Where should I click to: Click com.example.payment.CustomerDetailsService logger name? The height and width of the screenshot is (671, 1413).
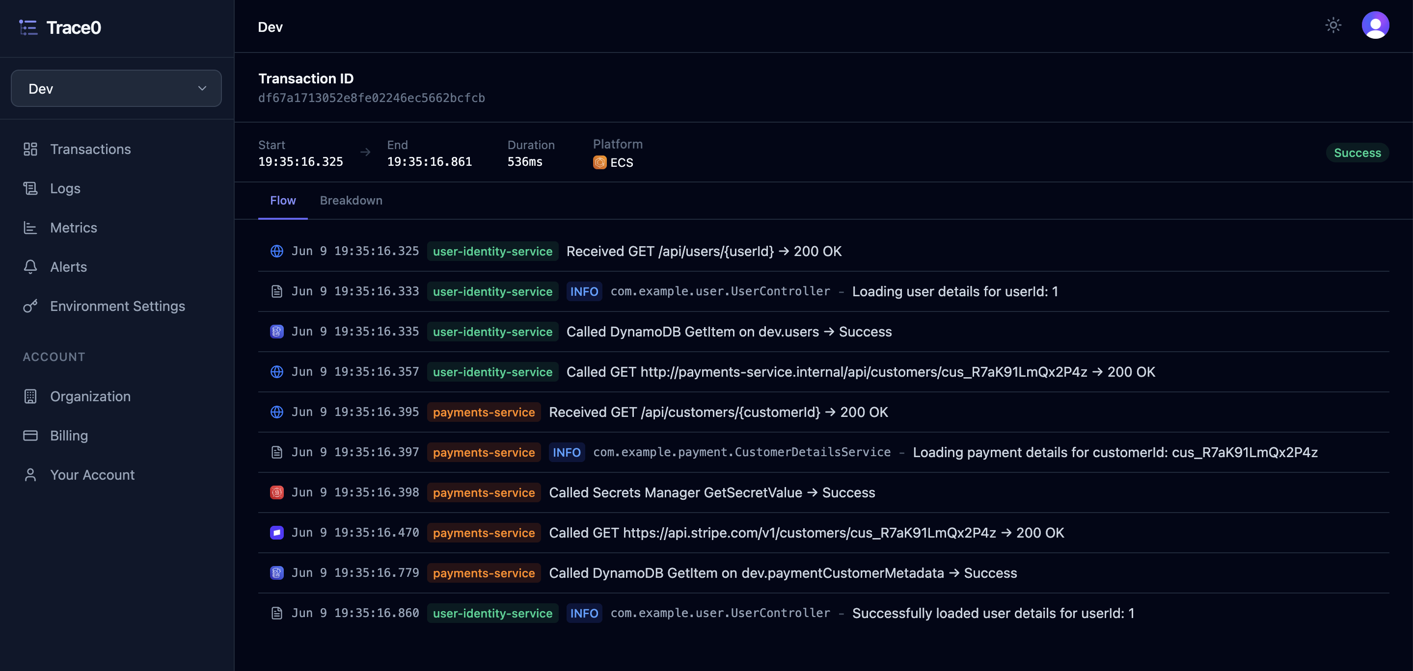(x=742, y=452)
